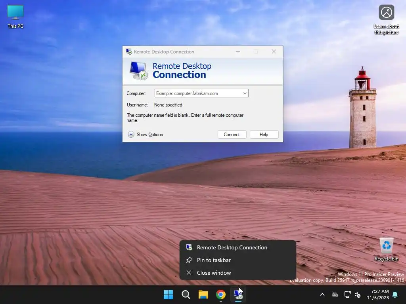Expand the Computer dropdown arrow
406x304 pixels.
[245, 93]
